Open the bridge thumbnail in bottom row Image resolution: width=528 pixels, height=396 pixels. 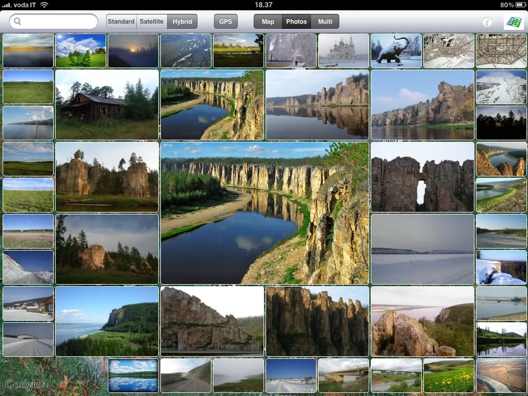(344, 375)
